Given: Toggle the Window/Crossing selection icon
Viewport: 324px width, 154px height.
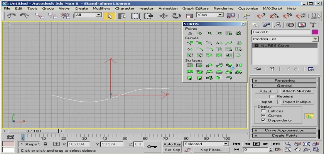Looking at the screenshot, I should click(148, 16).
